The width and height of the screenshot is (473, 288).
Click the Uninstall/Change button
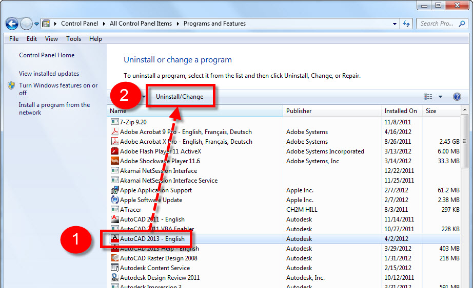180,97
